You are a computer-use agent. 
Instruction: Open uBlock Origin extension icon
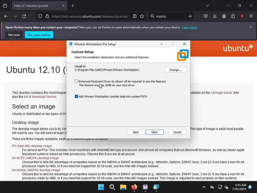(242, 16)
